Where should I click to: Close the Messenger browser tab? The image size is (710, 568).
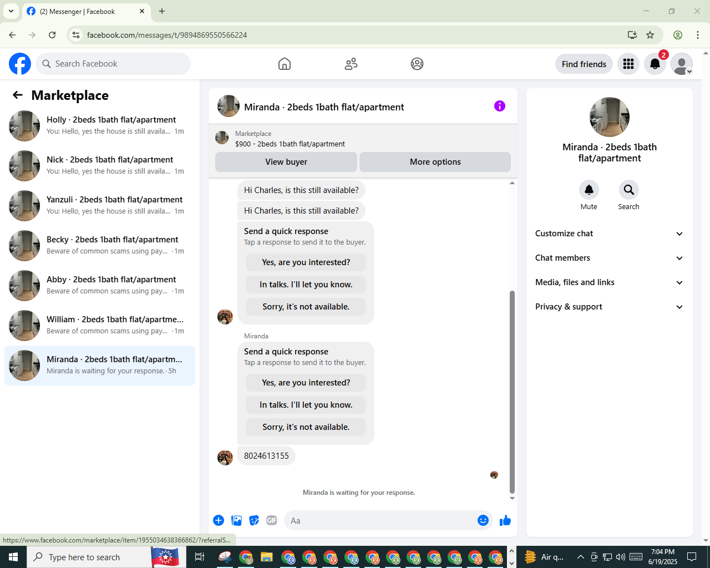pos(142,11)
